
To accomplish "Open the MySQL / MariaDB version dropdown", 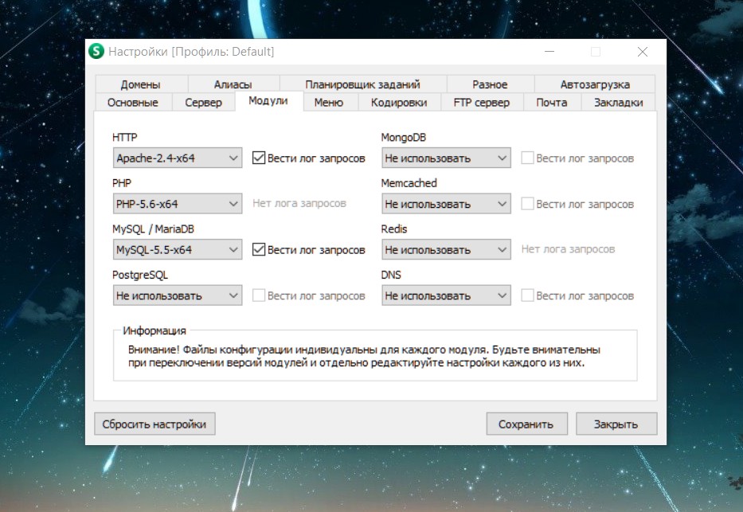I will (177, 250).
